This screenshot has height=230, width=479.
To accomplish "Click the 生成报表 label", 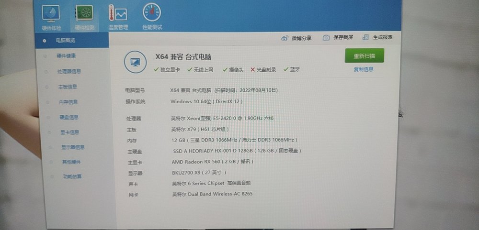I will pyautogui.click(x=382, y=37).
